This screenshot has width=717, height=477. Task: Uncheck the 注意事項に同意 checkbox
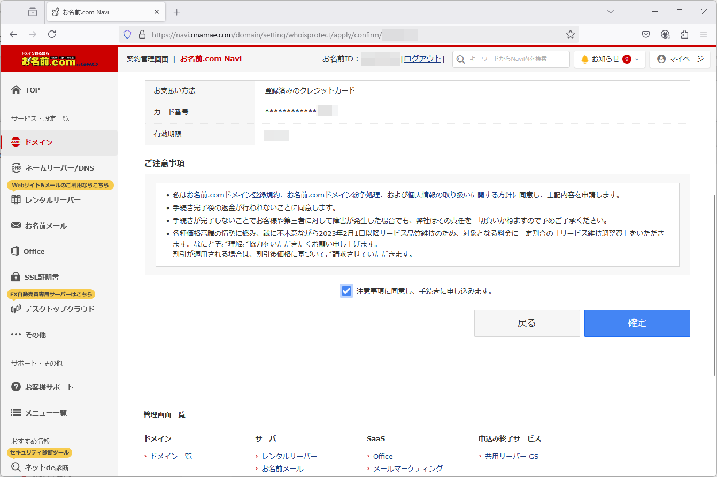click(x=346, y=291)
